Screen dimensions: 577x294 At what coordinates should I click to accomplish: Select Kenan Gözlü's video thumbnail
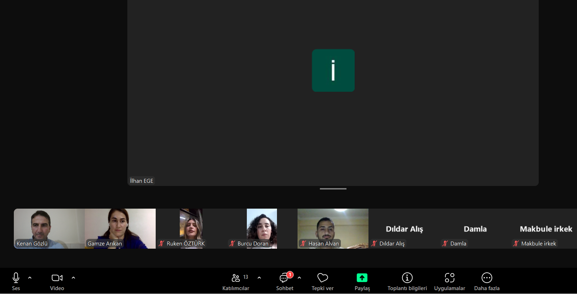pyautogui.click(x=49, y=228)
